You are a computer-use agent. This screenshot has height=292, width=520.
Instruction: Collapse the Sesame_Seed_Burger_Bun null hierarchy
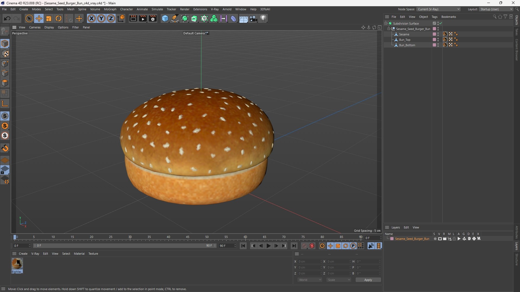pos(389,29)
